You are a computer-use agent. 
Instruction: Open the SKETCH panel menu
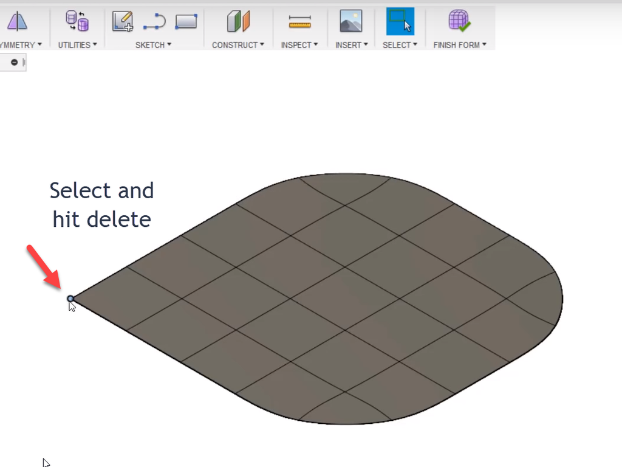[153, 44]
